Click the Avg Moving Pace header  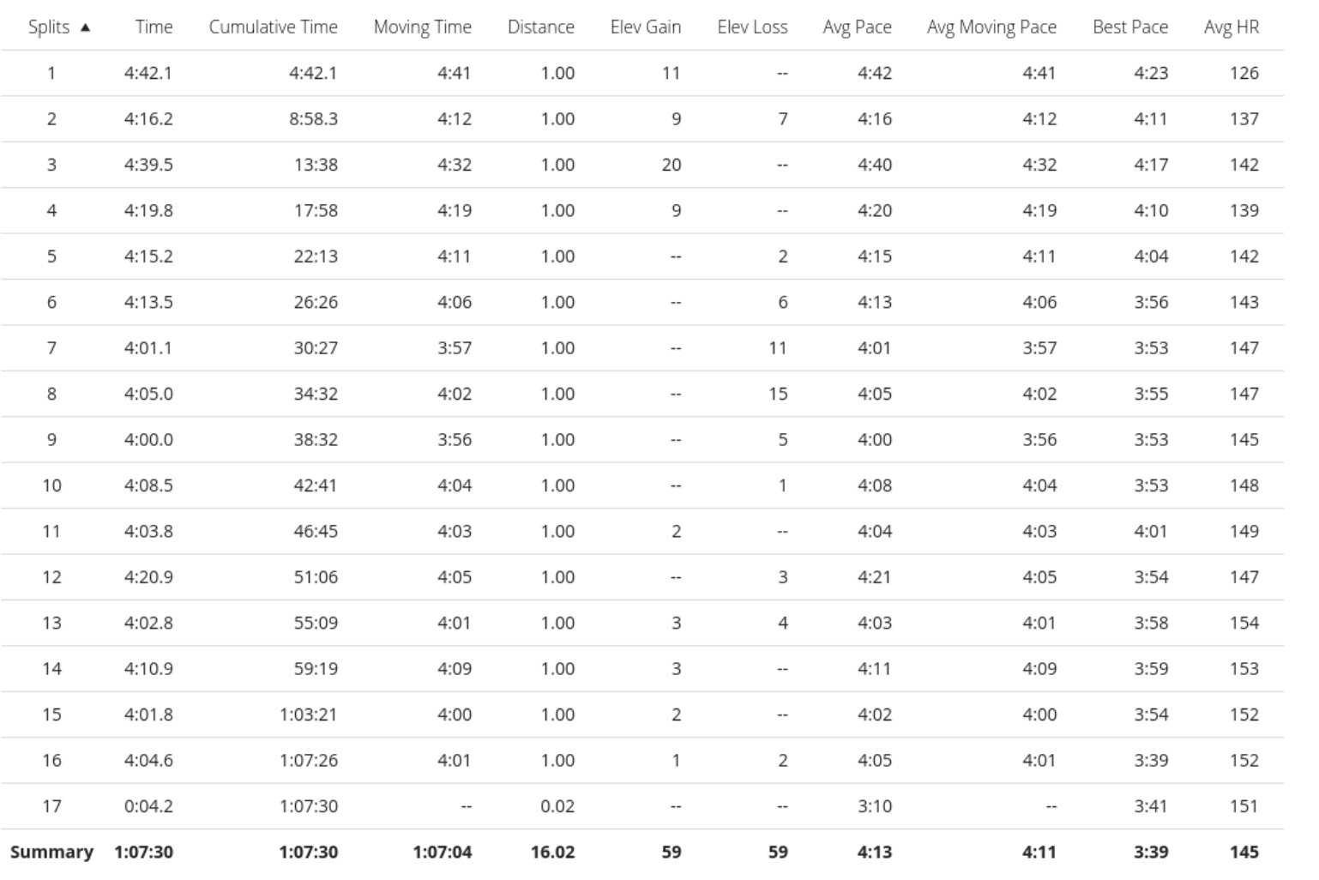(x=991, y=27)
